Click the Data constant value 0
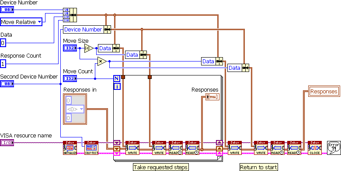This screenshot has width=341, height=171. coord(3,43)
